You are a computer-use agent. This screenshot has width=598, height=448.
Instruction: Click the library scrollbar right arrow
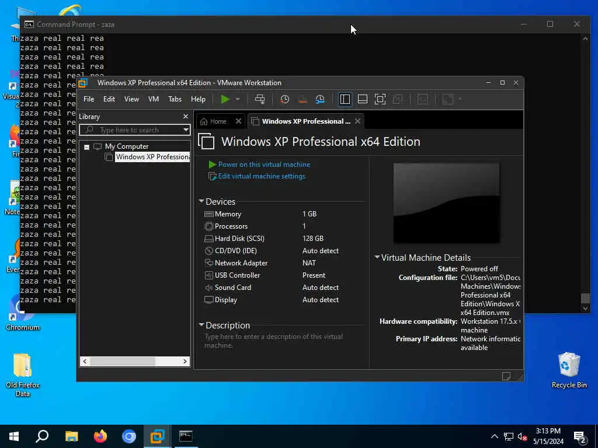click(x=185, y=361)
